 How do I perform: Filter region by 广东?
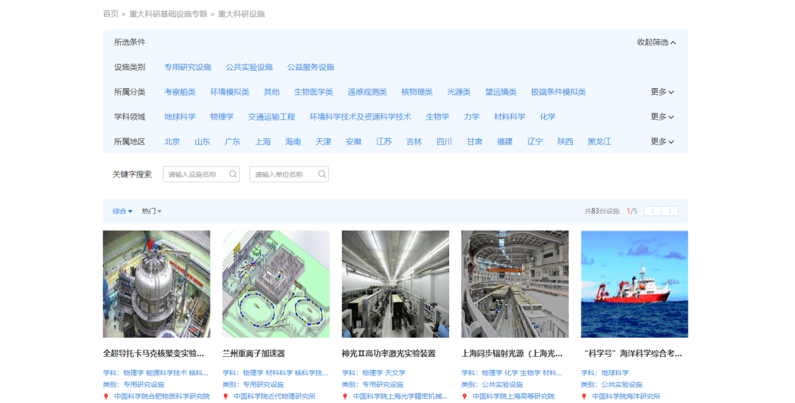click(x=232, y=142)
